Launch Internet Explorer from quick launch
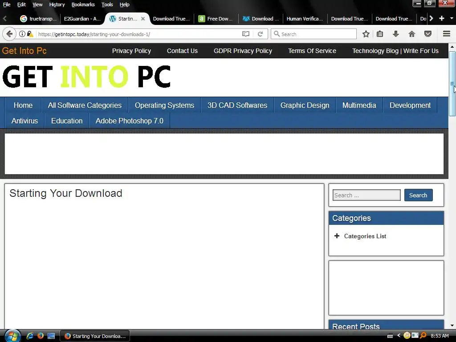Image resolution: width=456 pixels, height=342 pixels. coord(30,336)
